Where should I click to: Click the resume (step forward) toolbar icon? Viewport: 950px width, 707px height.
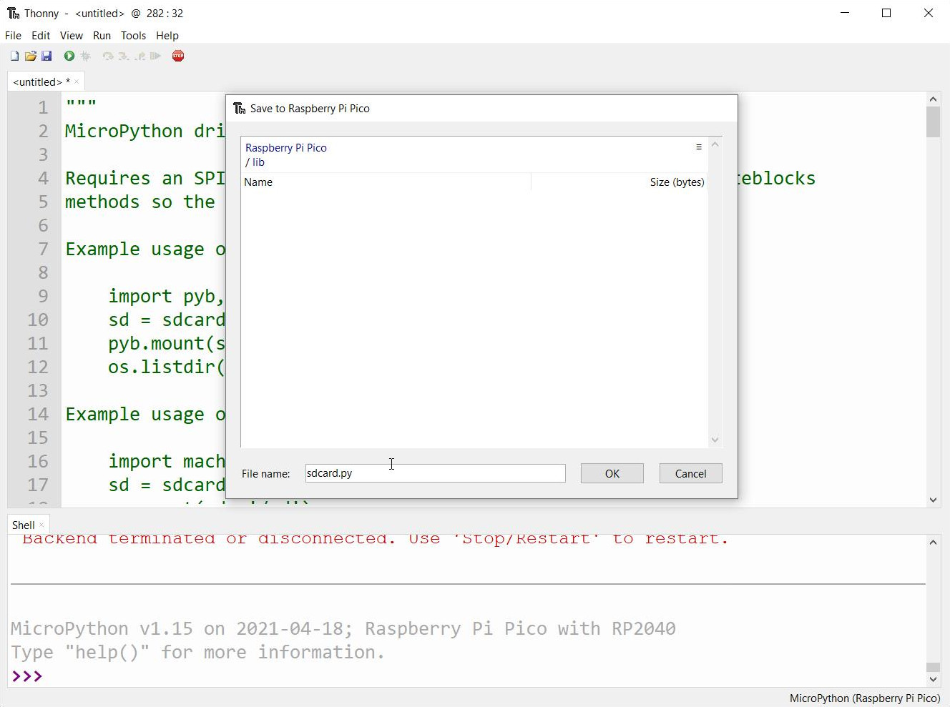tap(156, 56)
